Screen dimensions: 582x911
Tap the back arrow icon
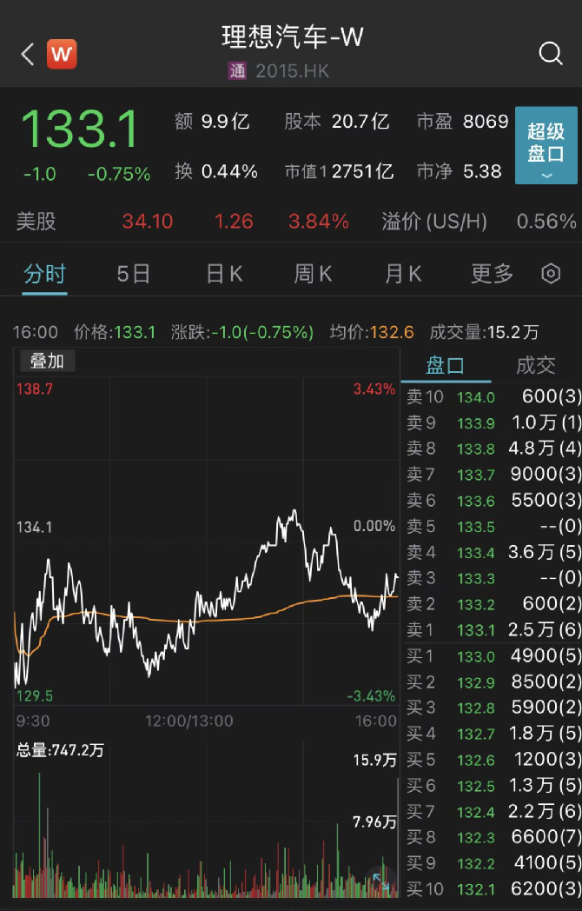coord(28,54)
